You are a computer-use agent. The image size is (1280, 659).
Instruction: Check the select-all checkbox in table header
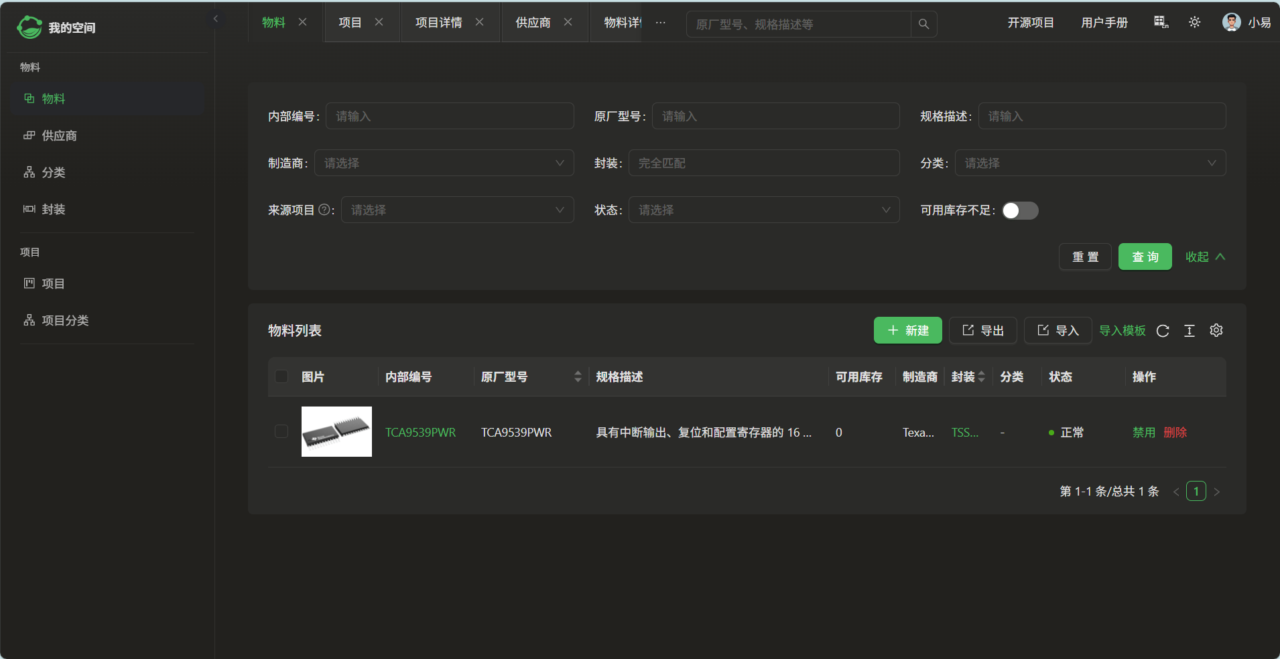pyautogui.click(x=281, y=376)
